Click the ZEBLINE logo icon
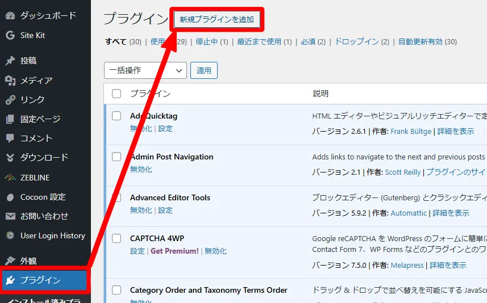The height and width of the screenshot is (303, 487). (x=10, y=178)
